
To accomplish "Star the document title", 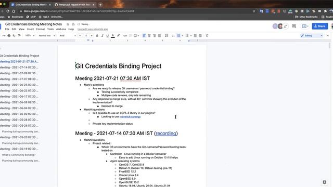I will pos(68,24).
